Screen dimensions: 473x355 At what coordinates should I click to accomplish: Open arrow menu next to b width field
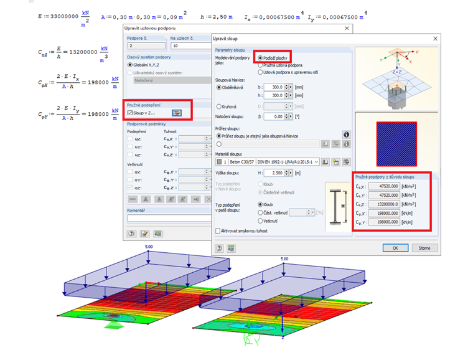[x=291, y=87]
